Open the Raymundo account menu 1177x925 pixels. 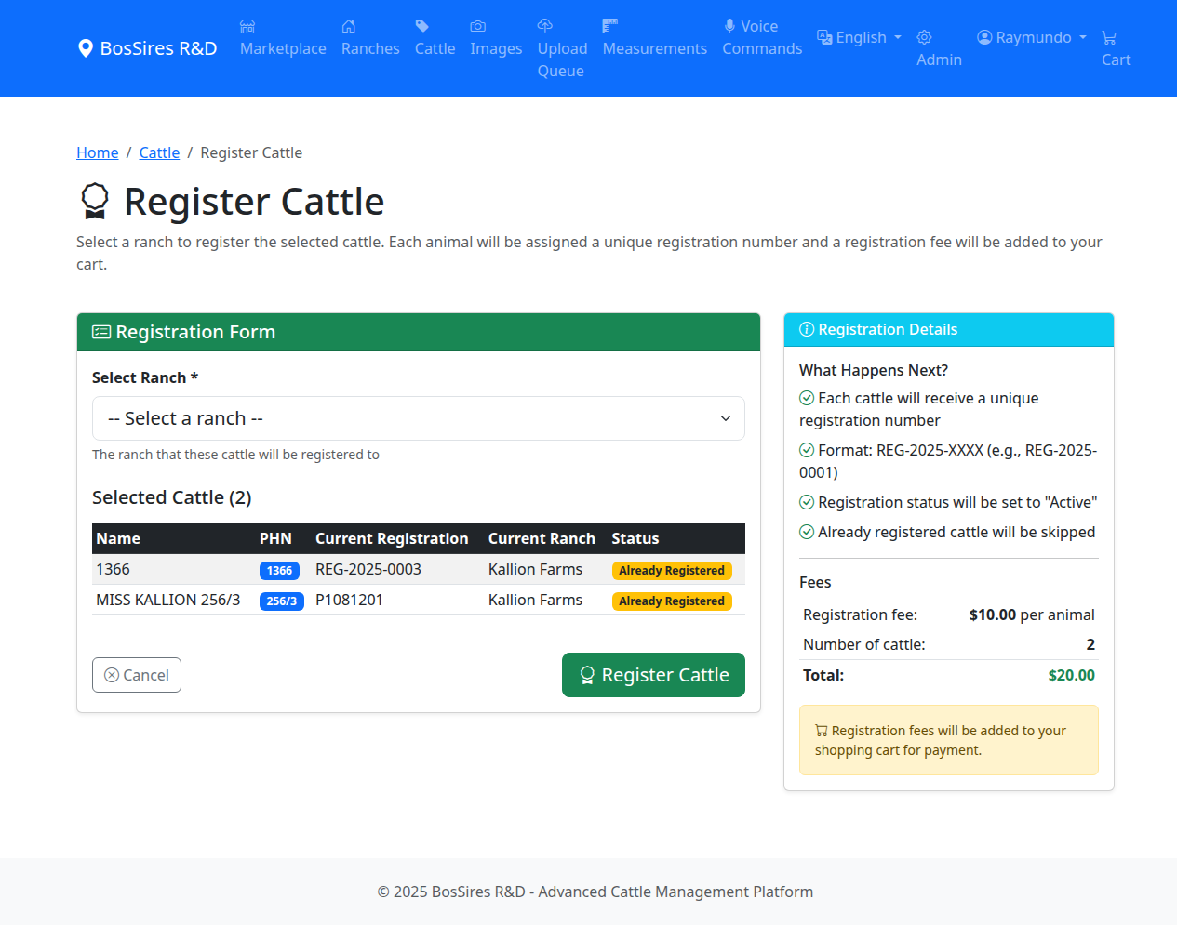pos(1031,37)
